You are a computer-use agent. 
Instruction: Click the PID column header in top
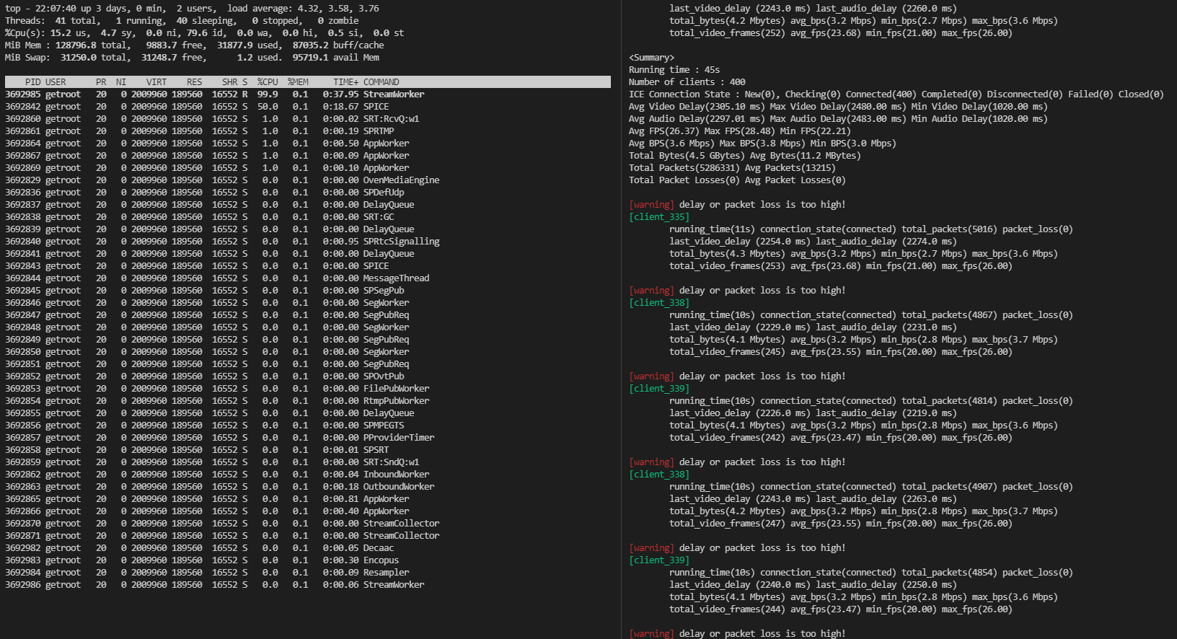(32, 82)
